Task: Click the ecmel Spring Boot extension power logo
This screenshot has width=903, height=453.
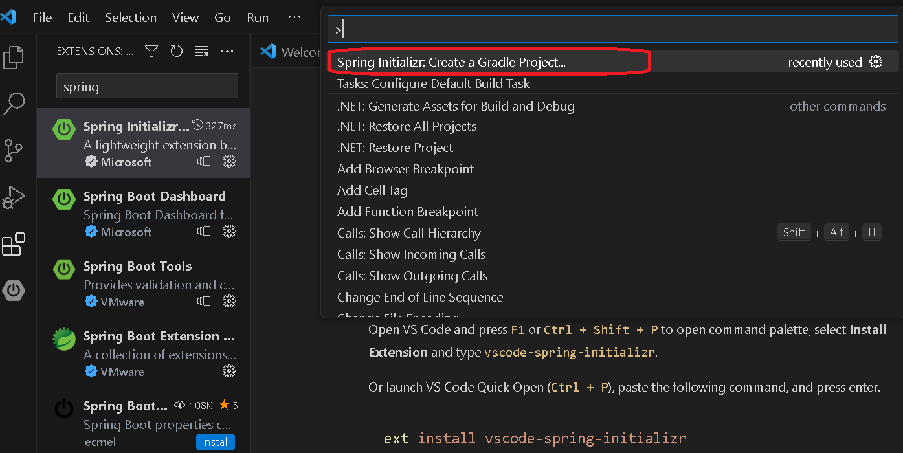Action: tap(64, 408)
